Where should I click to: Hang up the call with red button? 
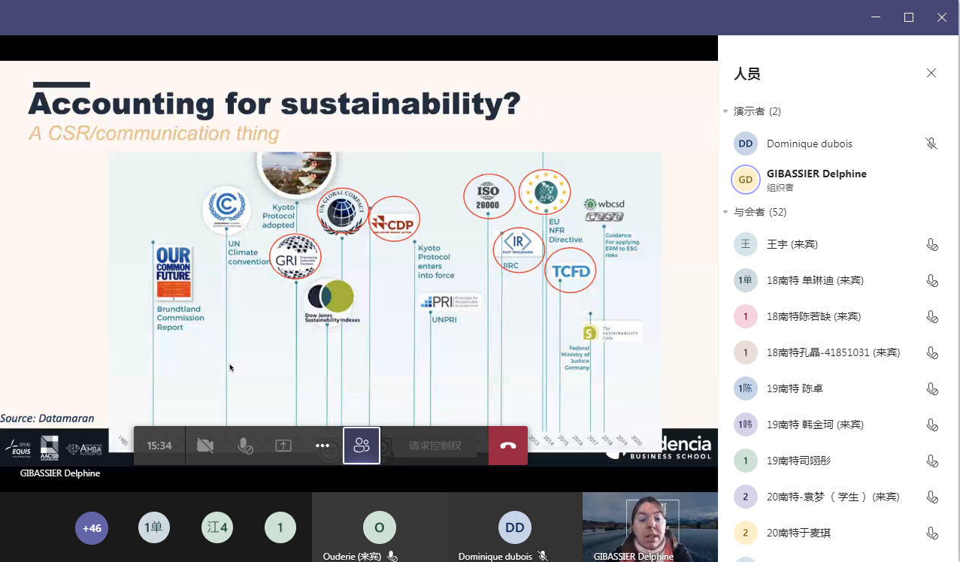tap(508, 446)
